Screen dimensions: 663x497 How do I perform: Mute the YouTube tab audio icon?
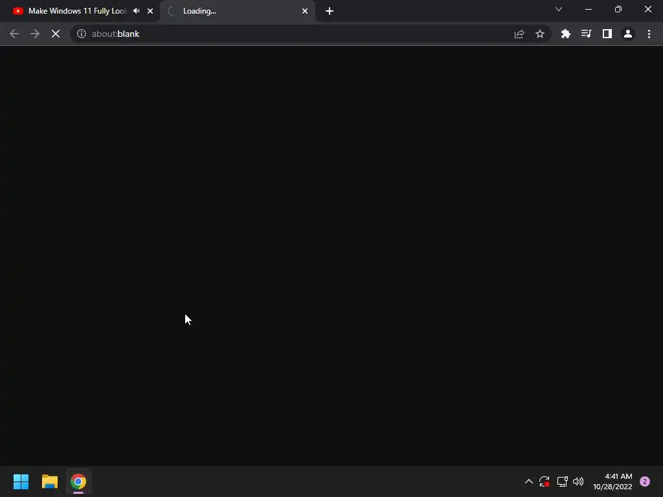tap(136, 11)
